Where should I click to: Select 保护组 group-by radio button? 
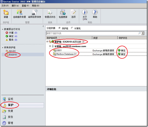pyautogui.click(x=59, y=28)
